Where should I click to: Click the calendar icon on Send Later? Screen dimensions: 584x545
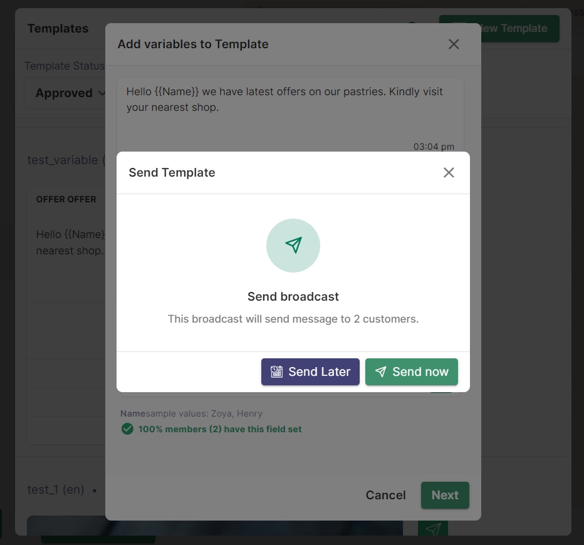click(276, 372)
